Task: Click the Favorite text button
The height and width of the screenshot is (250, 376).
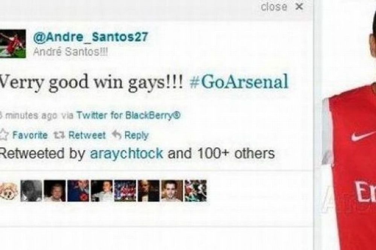Action: pyautogui.click(x=30, y=135)
